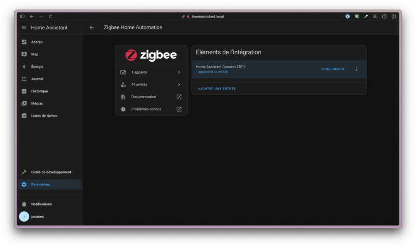Image resolution: width=416 pixels, height=247 pixels.
Task: Click the green shield extension icon
Action: [357, 17]
